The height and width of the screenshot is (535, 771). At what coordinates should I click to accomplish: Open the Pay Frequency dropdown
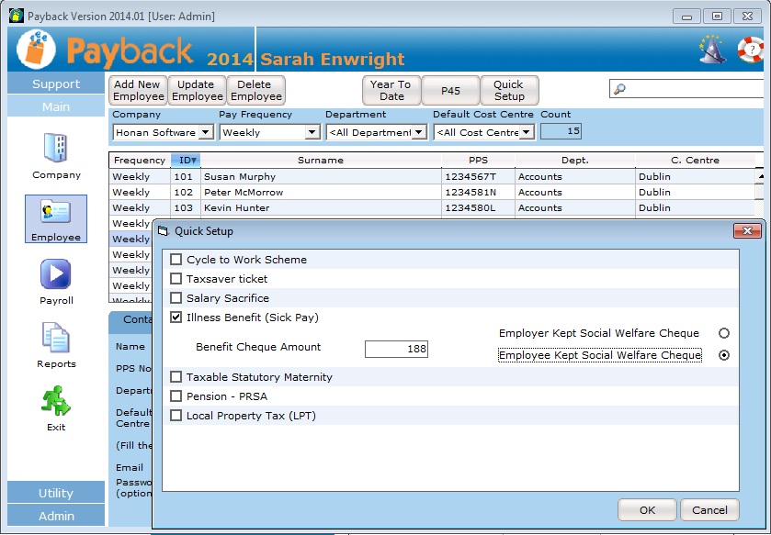pyautogui.click(x=312, y=132)
